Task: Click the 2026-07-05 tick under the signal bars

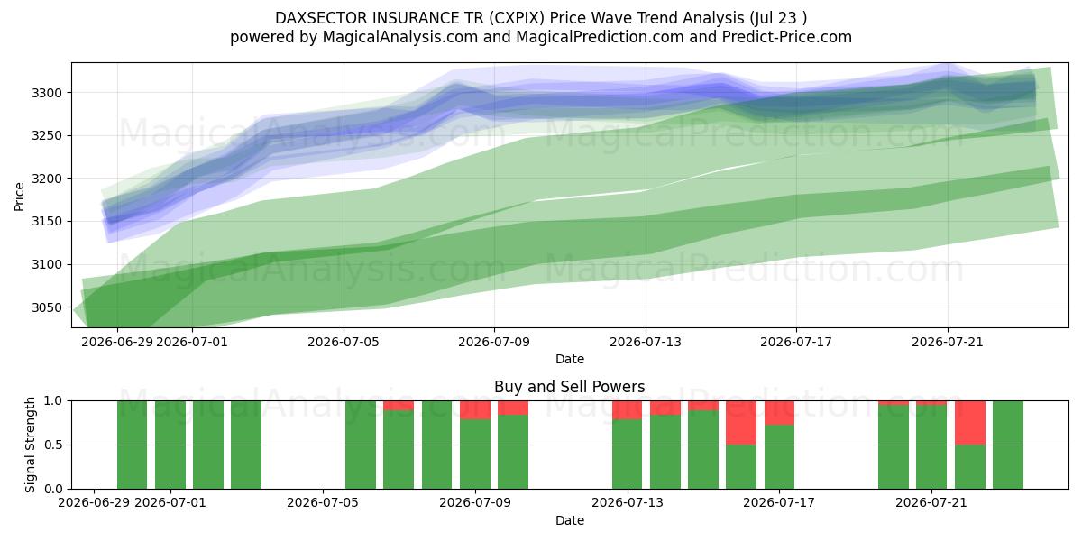Action: 323,503
